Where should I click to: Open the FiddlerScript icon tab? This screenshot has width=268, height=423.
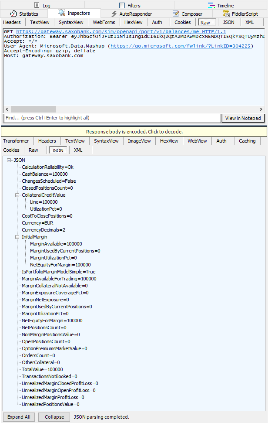226,14
